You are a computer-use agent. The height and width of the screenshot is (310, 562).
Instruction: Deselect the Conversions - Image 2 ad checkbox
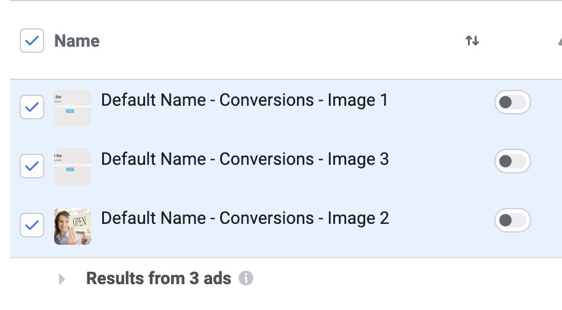[32, 225]
